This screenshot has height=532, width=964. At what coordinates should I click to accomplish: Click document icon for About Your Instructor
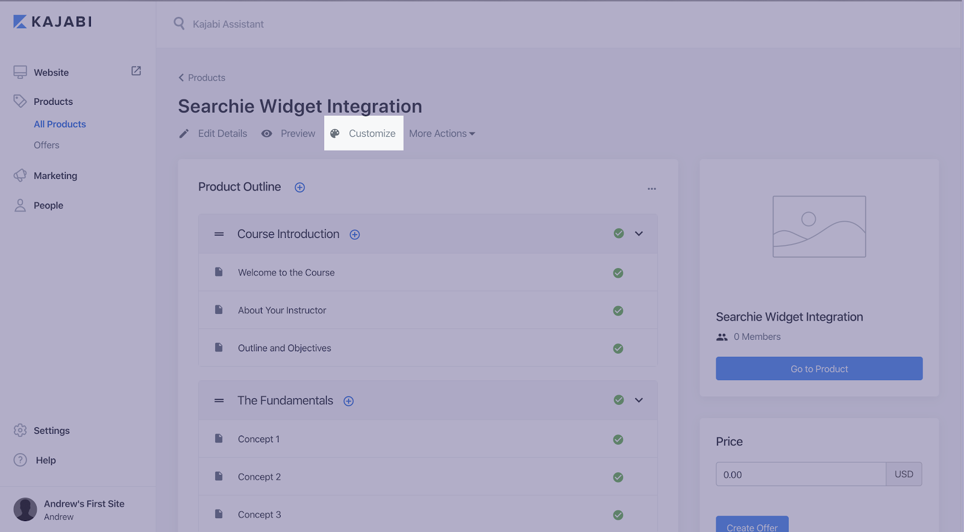click(x=219, y=310)
